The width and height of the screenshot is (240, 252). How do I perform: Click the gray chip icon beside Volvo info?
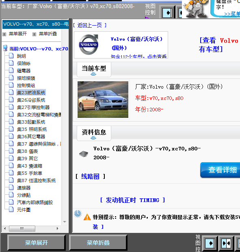coord(84,154)
